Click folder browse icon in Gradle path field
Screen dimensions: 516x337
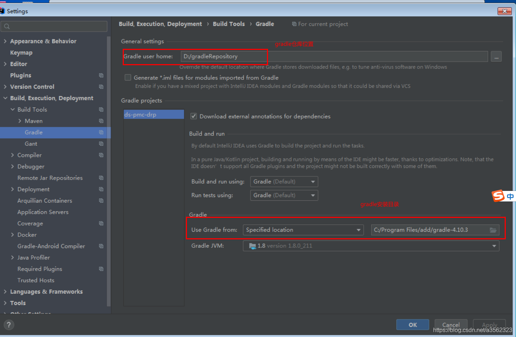(493, 230)
